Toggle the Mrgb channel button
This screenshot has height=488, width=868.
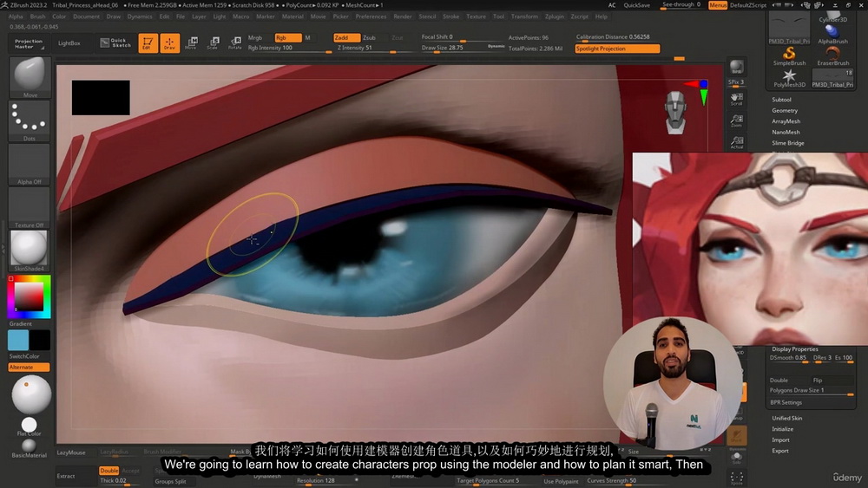[x=255, y=37]
